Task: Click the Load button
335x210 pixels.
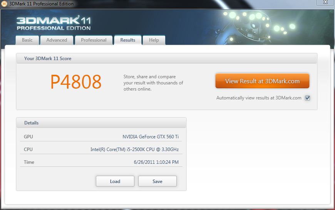Action: pyautogui.click(x=115, y=181)
